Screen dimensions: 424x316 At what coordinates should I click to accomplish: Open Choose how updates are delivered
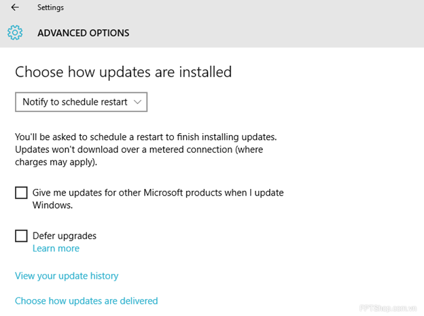pos(86,301)
